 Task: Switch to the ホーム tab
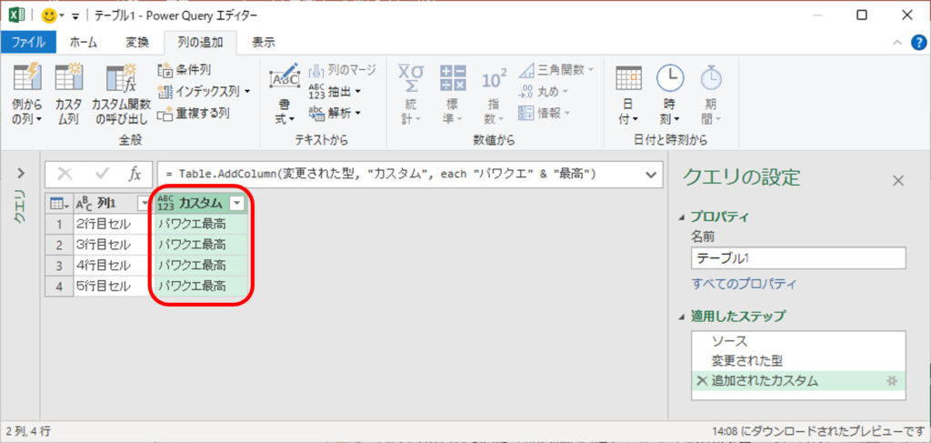[84, 42]
